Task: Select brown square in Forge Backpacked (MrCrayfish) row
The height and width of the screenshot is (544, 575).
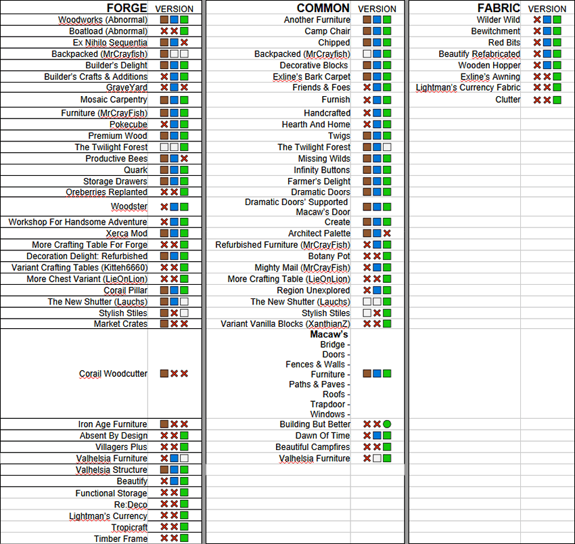Action: 164,54
